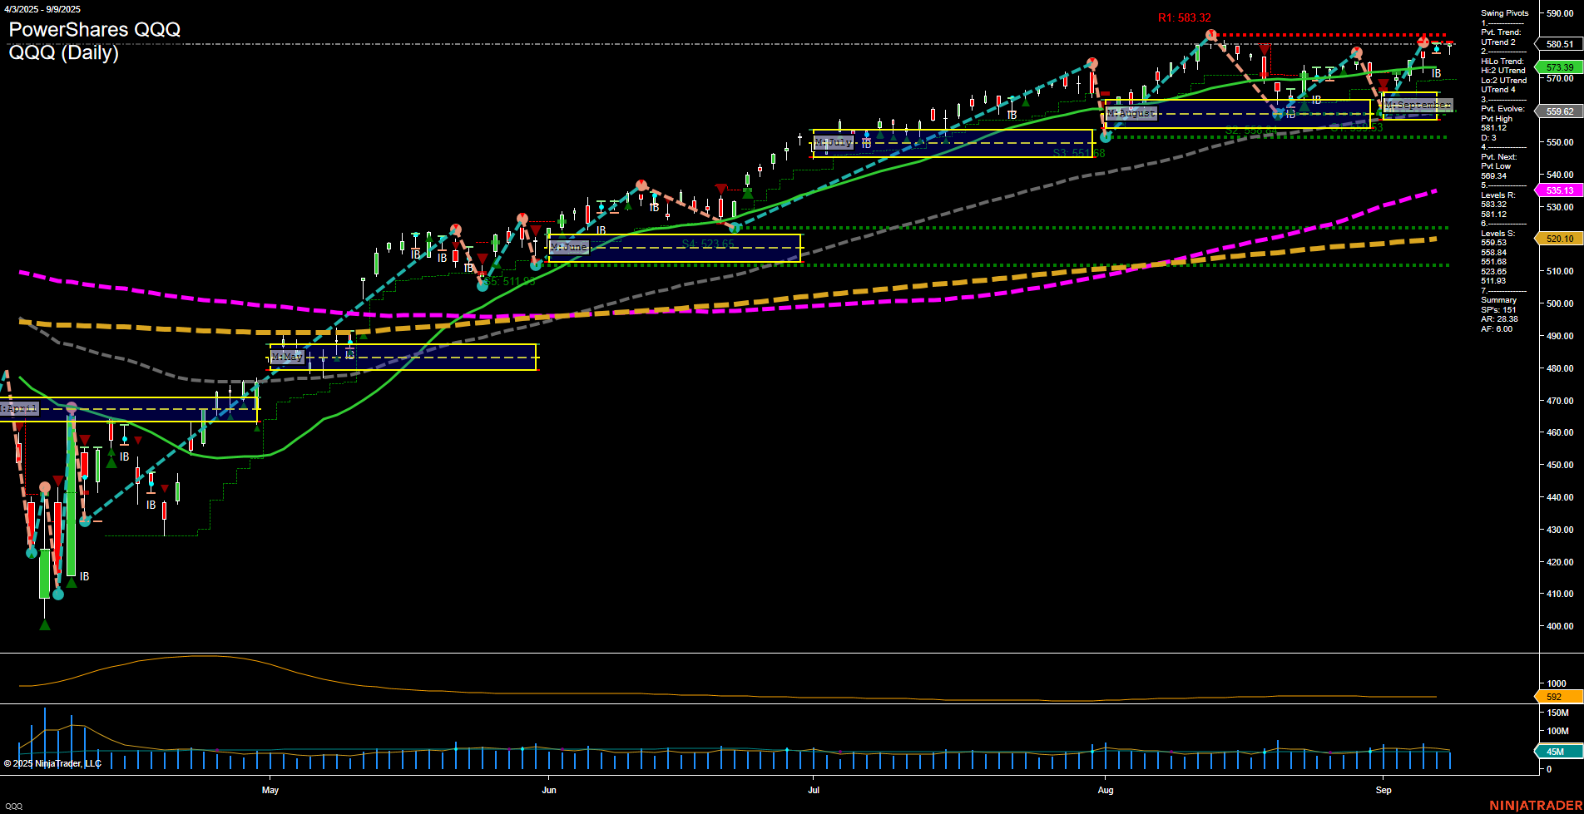The width and height of the screenshot is (1584, 814).
Task: Click the M:July range box label
Action: click(835, 141)
